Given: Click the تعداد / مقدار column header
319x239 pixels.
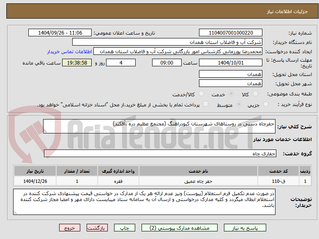Looking at the screenshot, I should [x=77, y=171].
